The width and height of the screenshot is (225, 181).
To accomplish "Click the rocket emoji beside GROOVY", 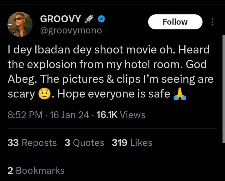I will coord(89,19).
